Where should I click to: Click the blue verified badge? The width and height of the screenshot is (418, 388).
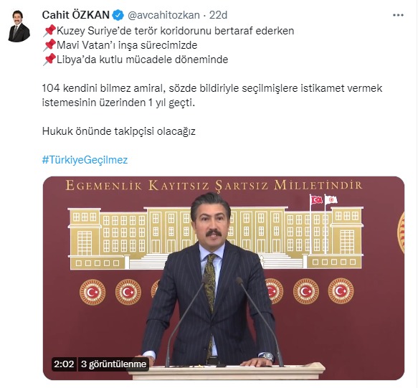tap(118, 15)
